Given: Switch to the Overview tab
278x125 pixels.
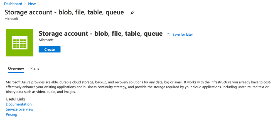Looking at the screenshot, I should coord(16,68).
